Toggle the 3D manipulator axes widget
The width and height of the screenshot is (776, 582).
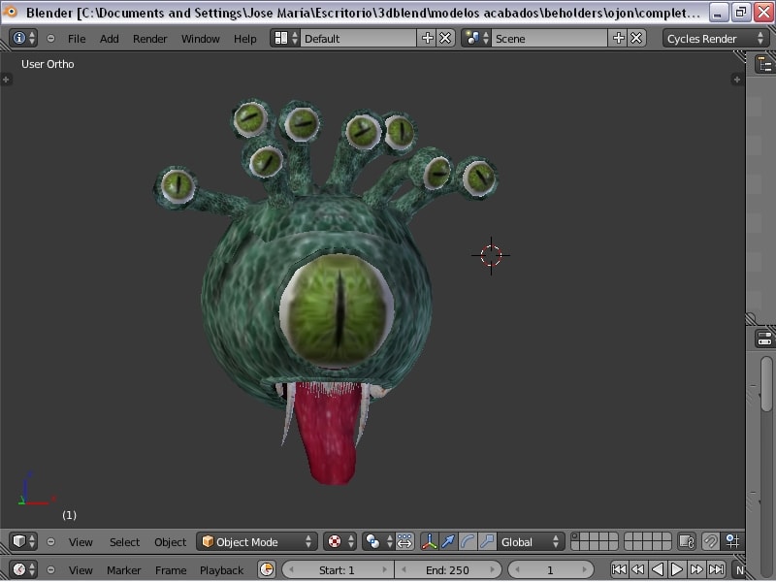[429, 541]
